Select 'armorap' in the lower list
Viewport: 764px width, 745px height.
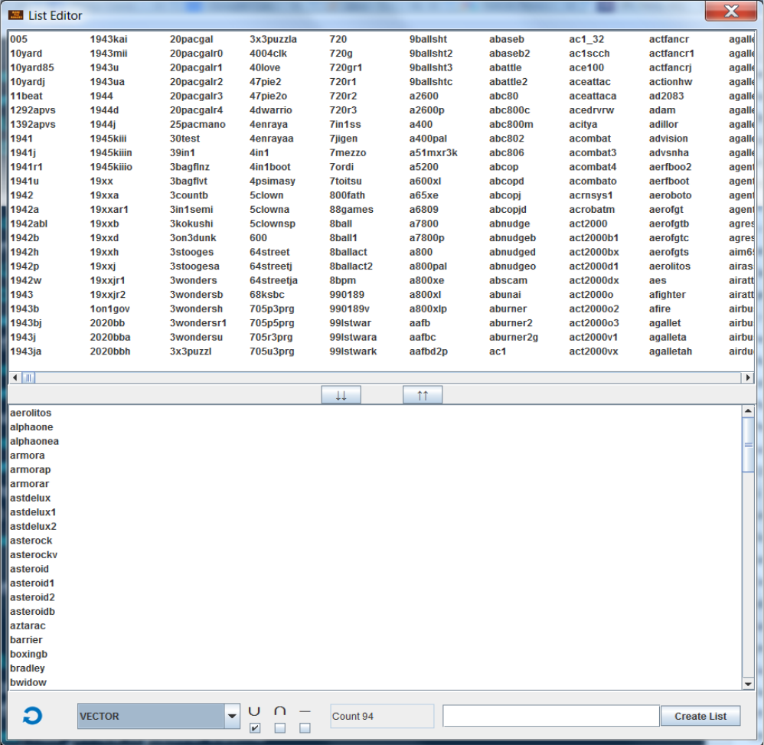[30, 469]
